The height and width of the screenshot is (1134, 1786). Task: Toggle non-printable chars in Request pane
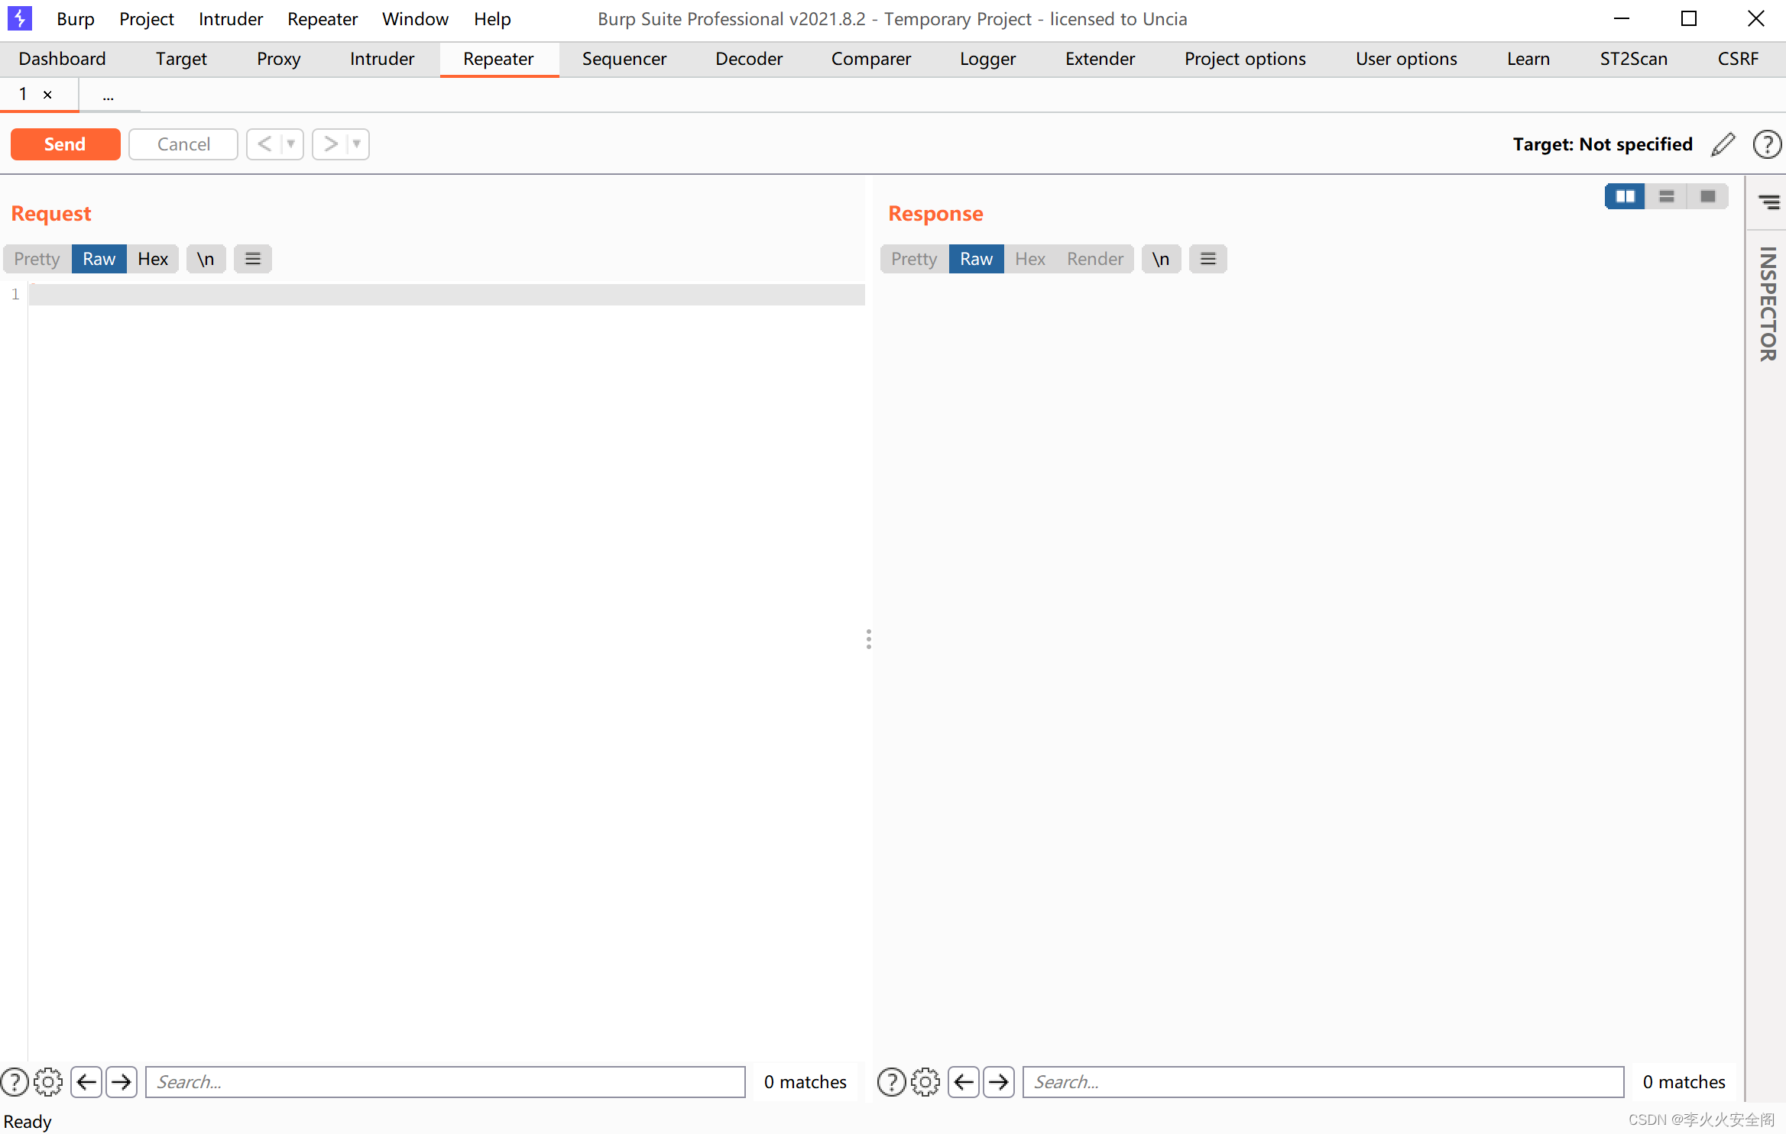206,259
